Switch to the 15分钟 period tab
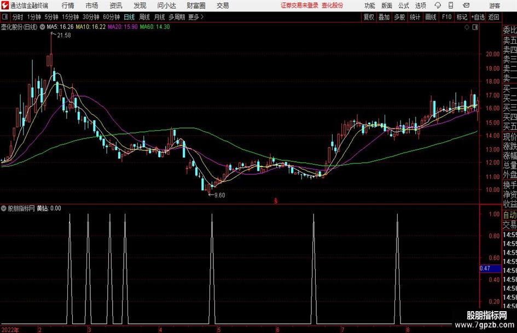The width and height of the screenshot is (517, 333). coord(71,17)
